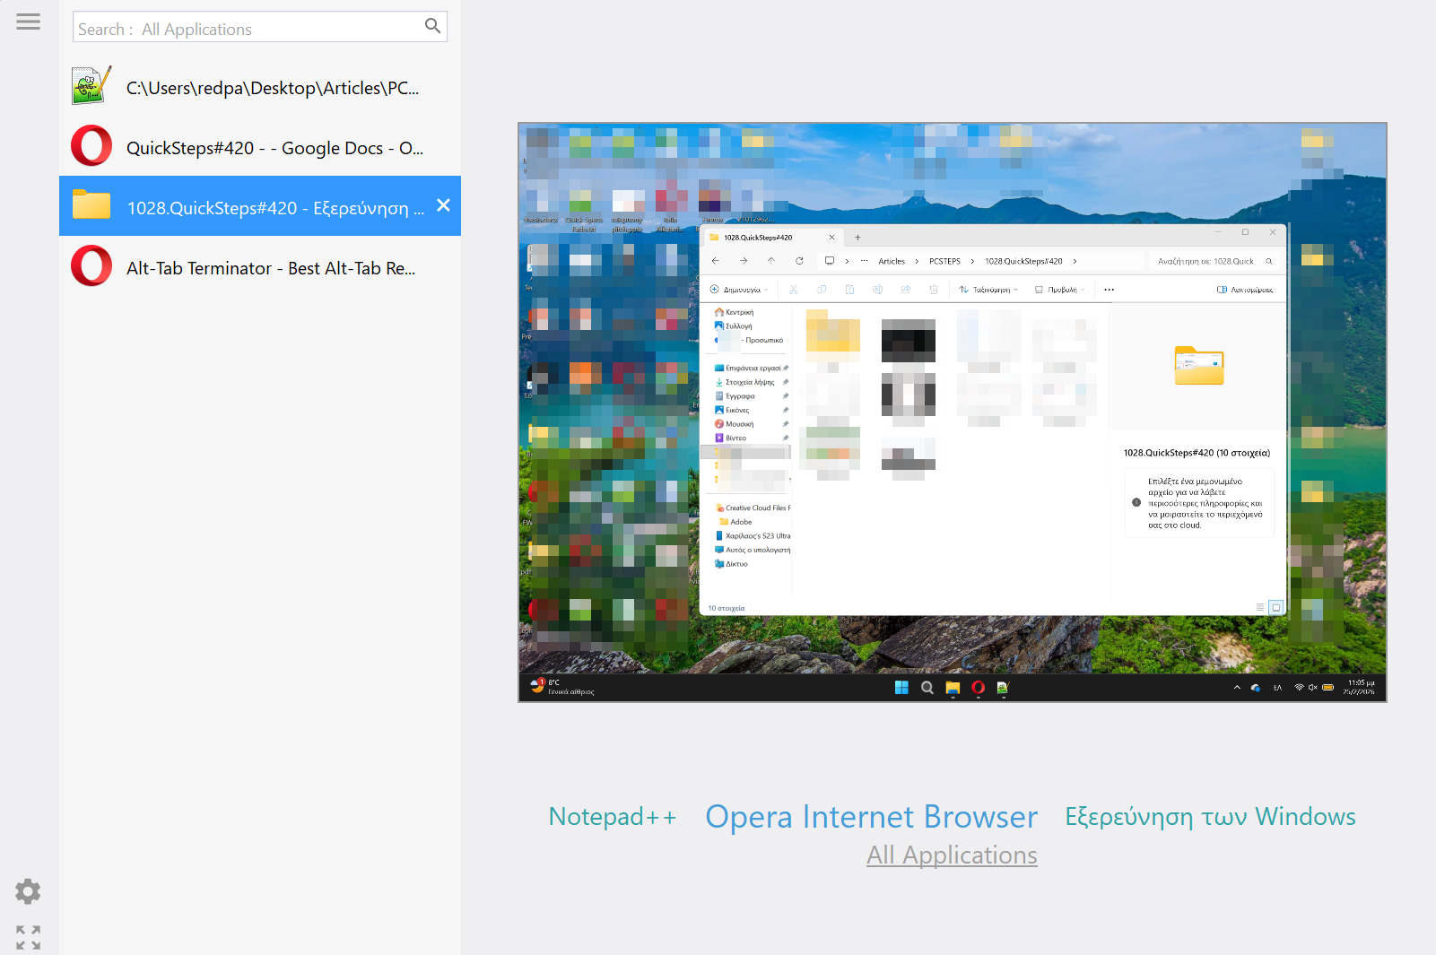Show All Applications link
This screenshot has width=1436, height=955.
point(952,855)
